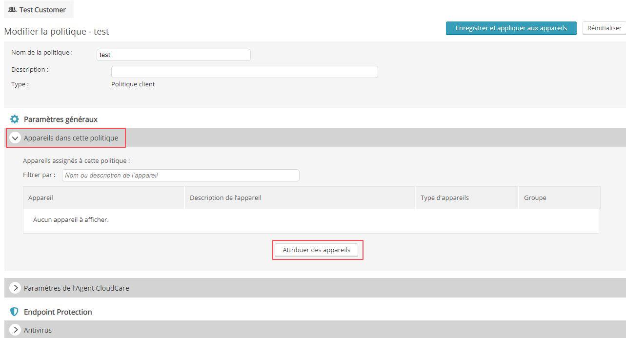Collapse the Appareils dans cette politique chevron
The width and height of the screenshot is (626, 338).
(15, 138)
